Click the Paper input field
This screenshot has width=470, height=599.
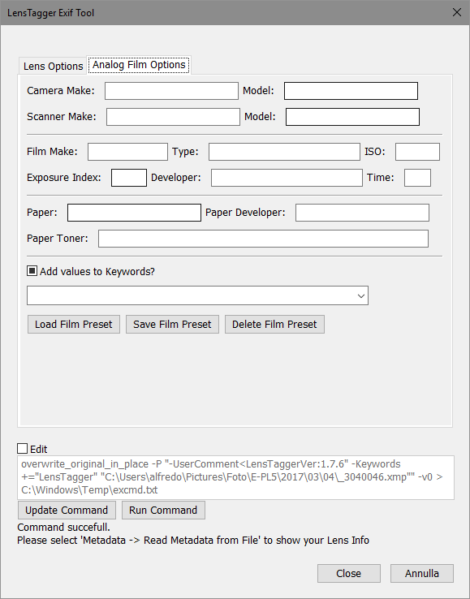[x=134, y=213]
